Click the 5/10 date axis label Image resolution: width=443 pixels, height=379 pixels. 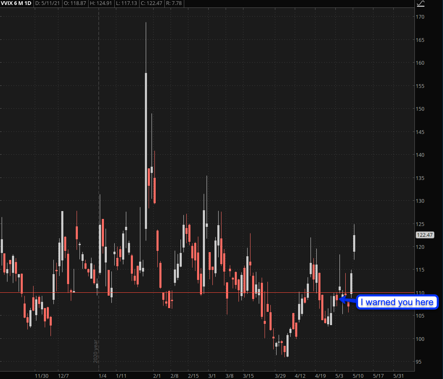[x=358, y=376]
